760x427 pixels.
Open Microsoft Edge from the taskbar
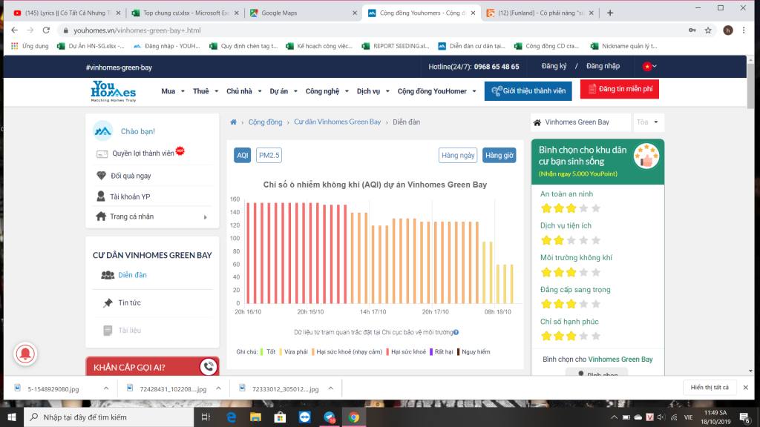[232, 417]
